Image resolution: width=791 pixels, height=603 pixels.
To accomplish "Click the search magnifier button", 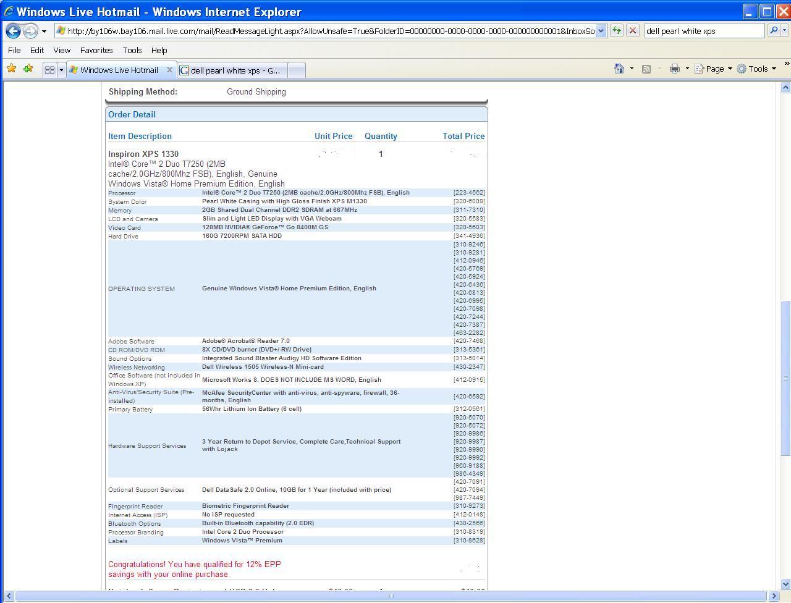I will point(773,31).
